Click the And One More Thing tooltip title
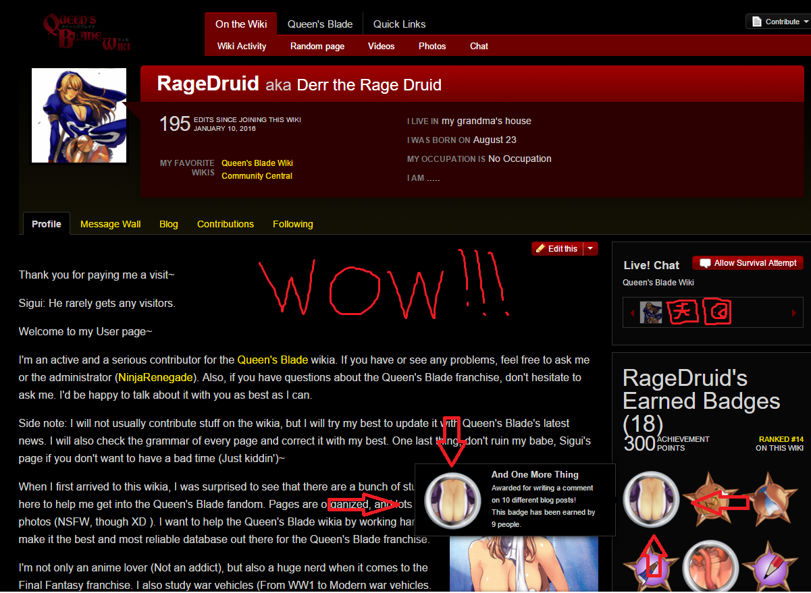The width and height of the screenshot is (811, 593). pos(535,475)
